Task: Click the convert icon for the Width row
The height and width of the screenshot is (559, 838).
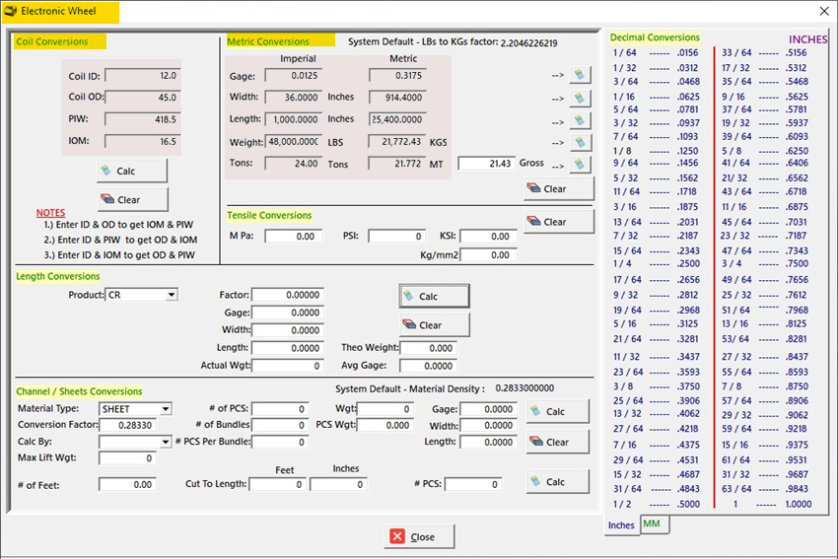Action: pyautogui.click(x=580, y=98)
